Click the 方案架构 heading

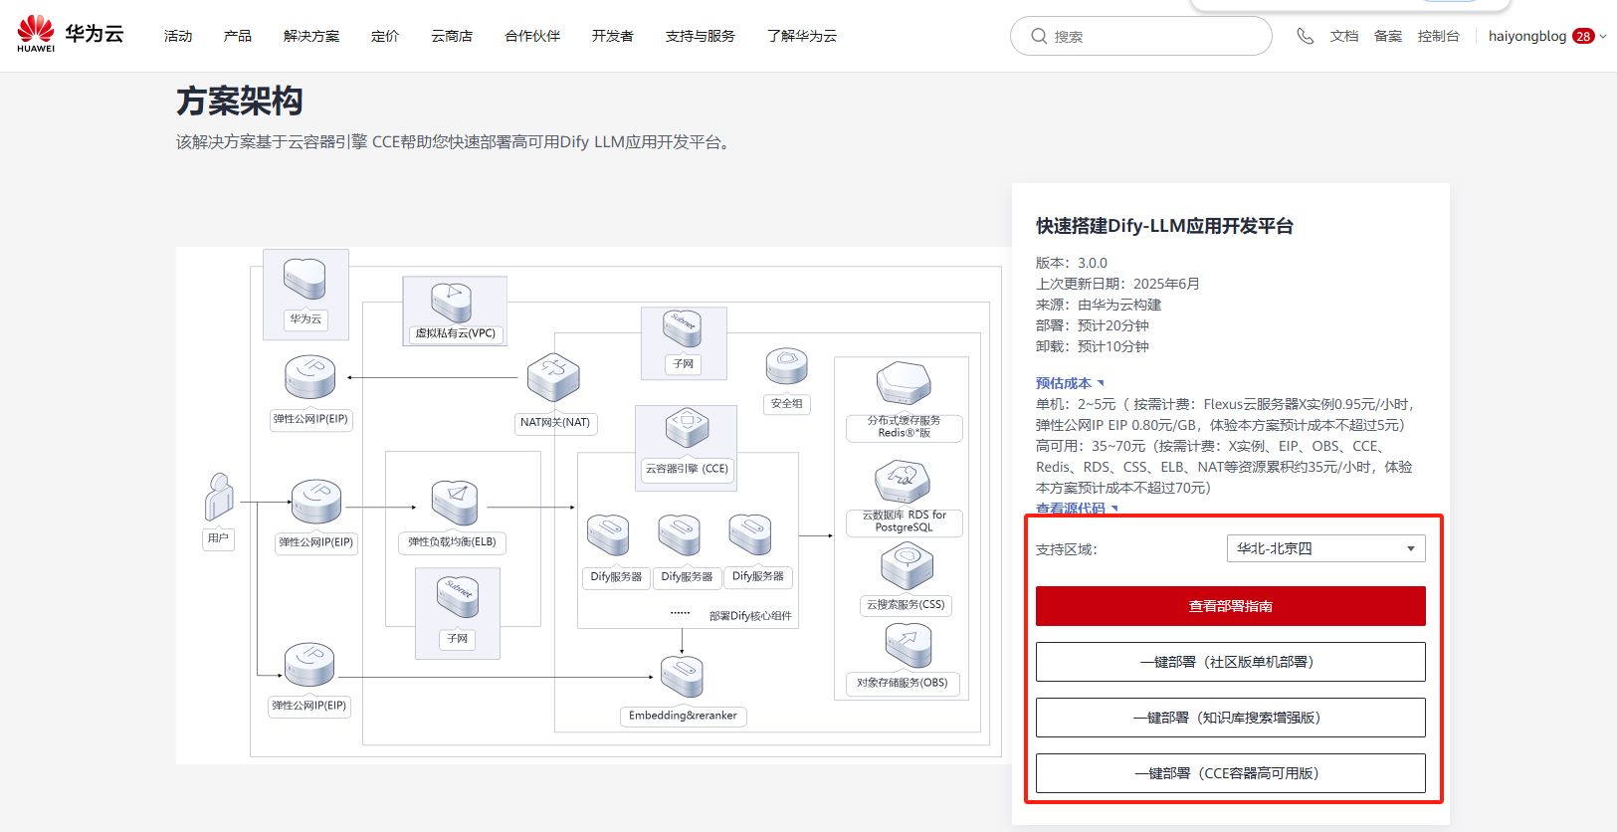tap(240, 101)
